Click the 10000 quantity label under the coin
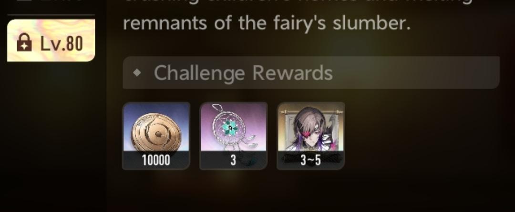The height and width of the screenshot is (212, 515). 156,161
